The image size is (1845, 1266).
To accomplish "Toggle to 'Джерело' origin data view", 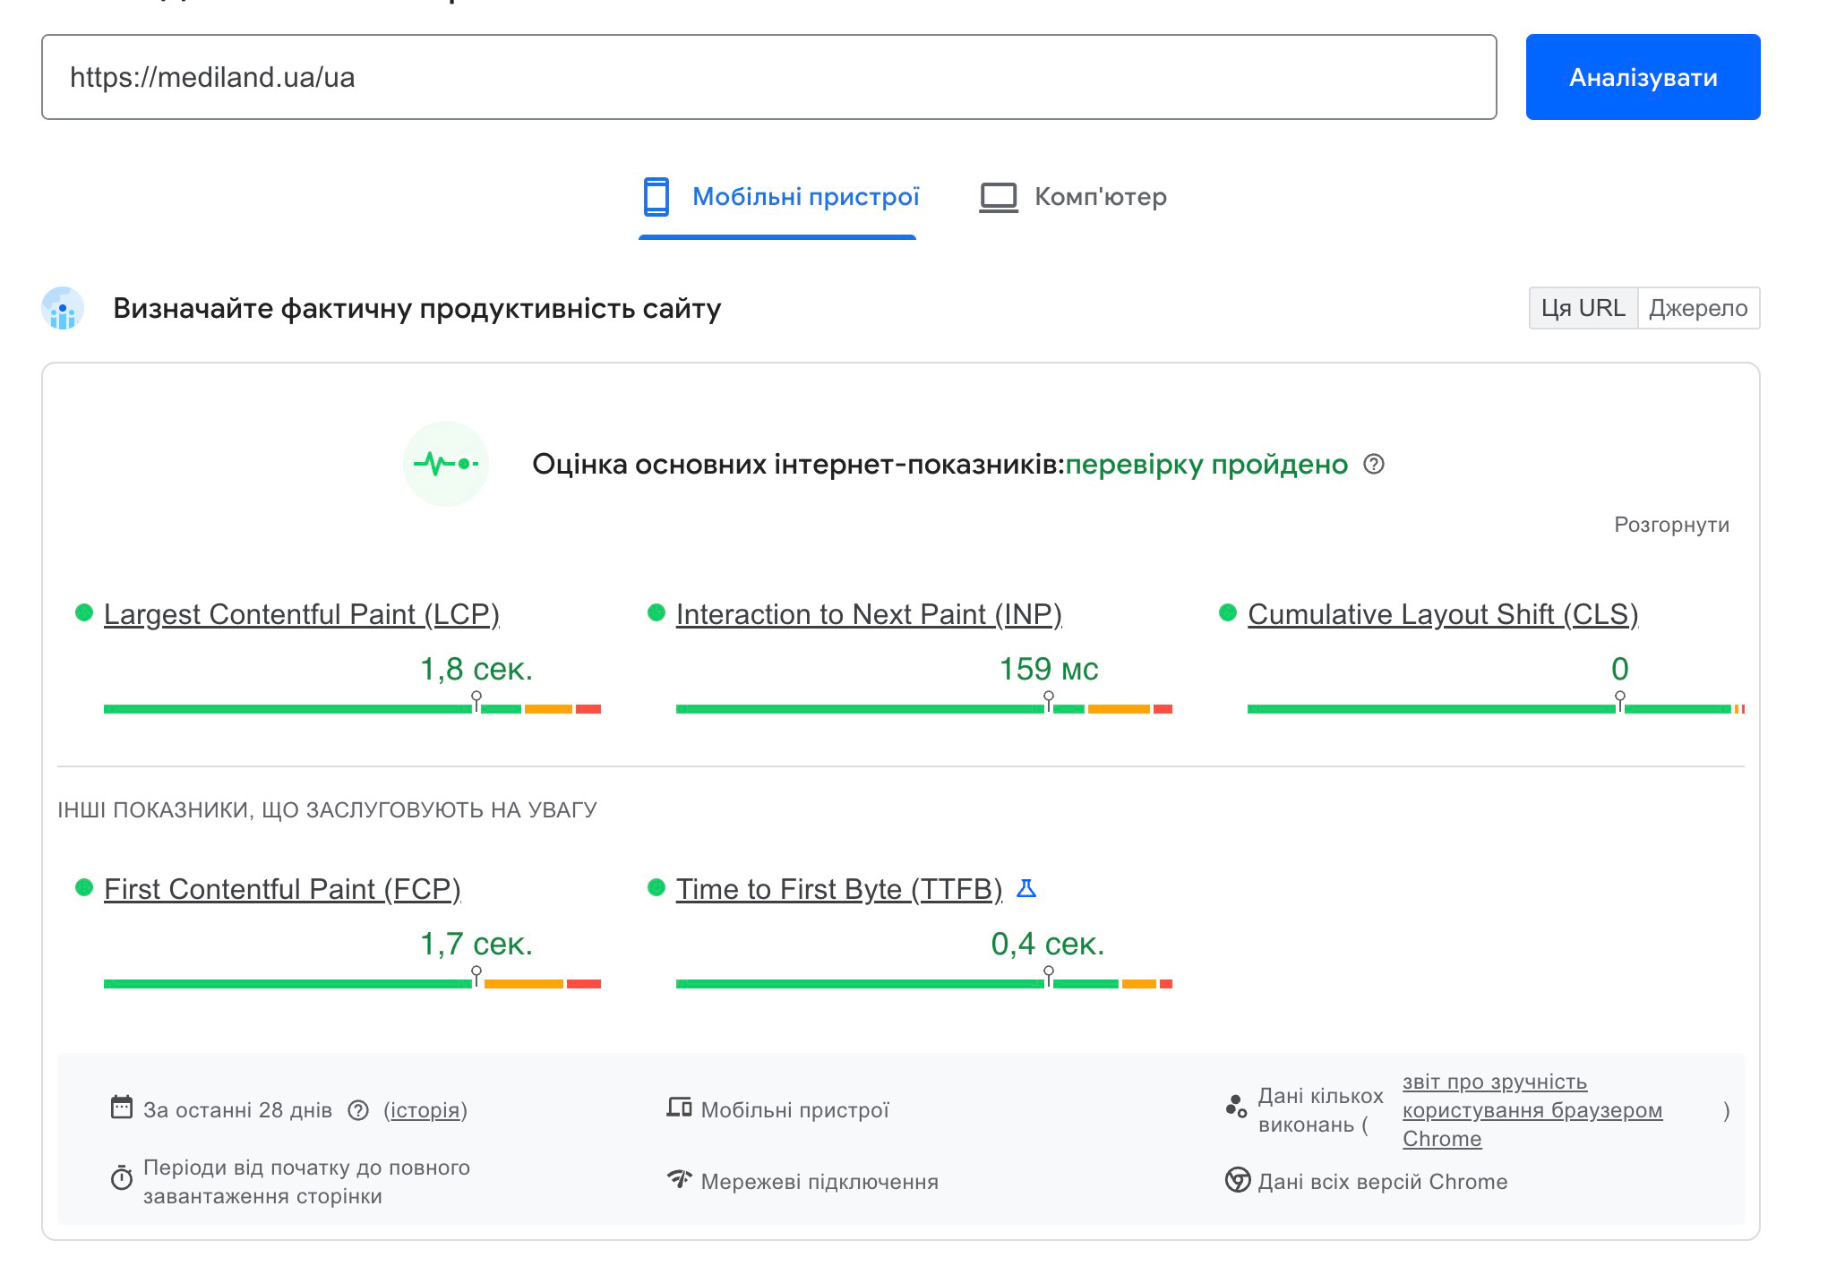I will pos(1698,308).
